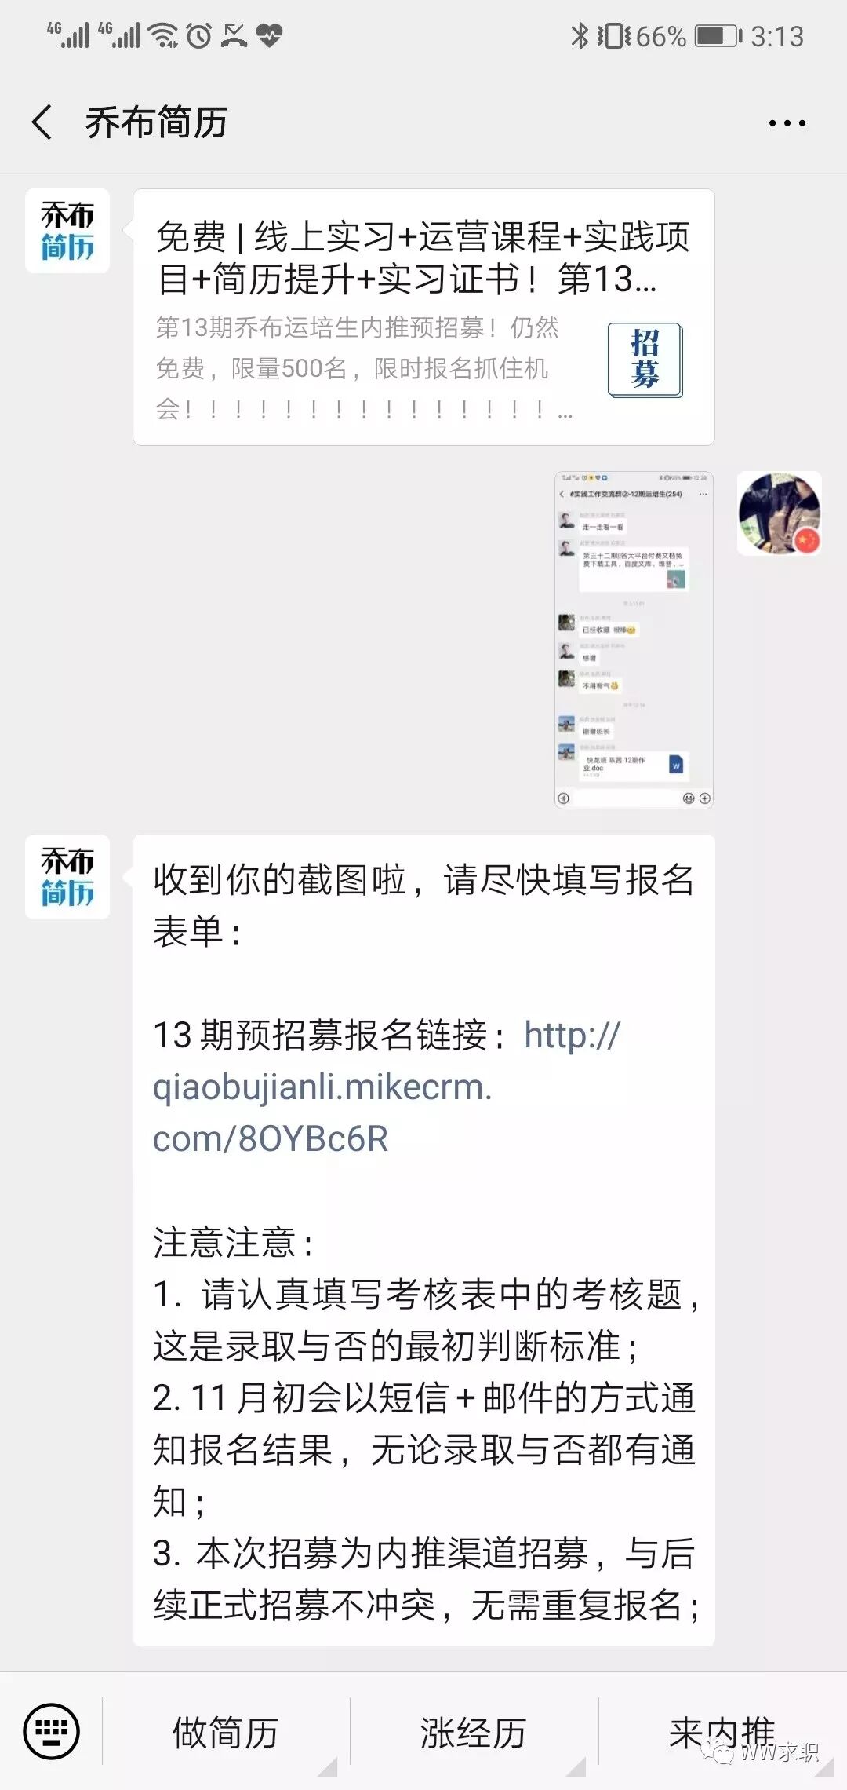Expand the 涨经历 bottom menu

click(474, 1732)
